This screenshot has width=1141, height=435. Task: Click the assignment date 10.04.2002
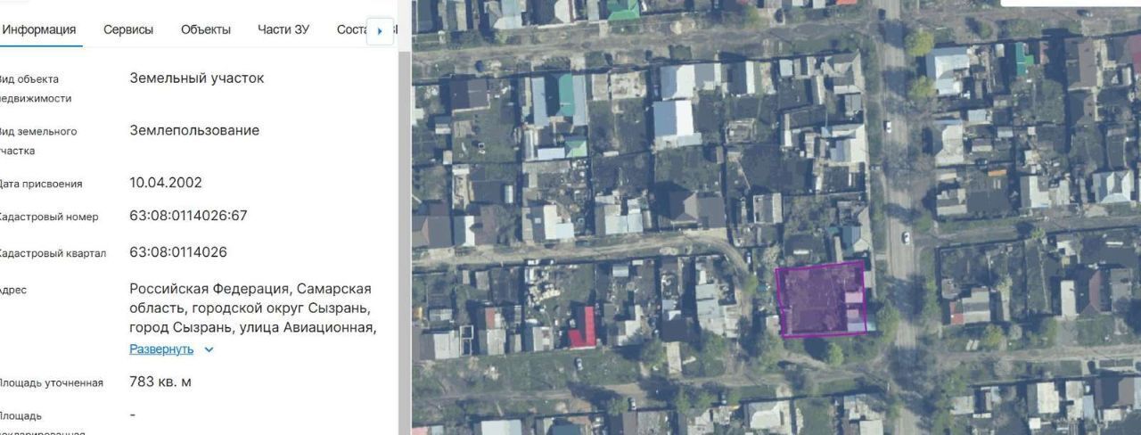click(x=166, y=183)
